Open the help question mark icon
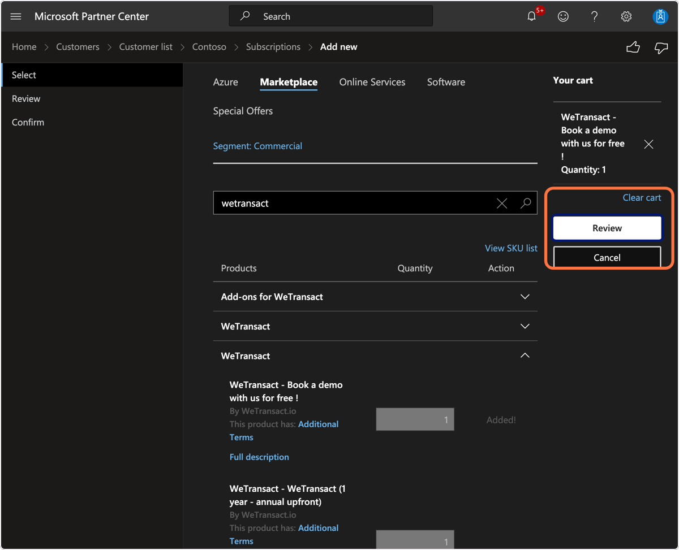679x550 pixels. click(595, 16)
